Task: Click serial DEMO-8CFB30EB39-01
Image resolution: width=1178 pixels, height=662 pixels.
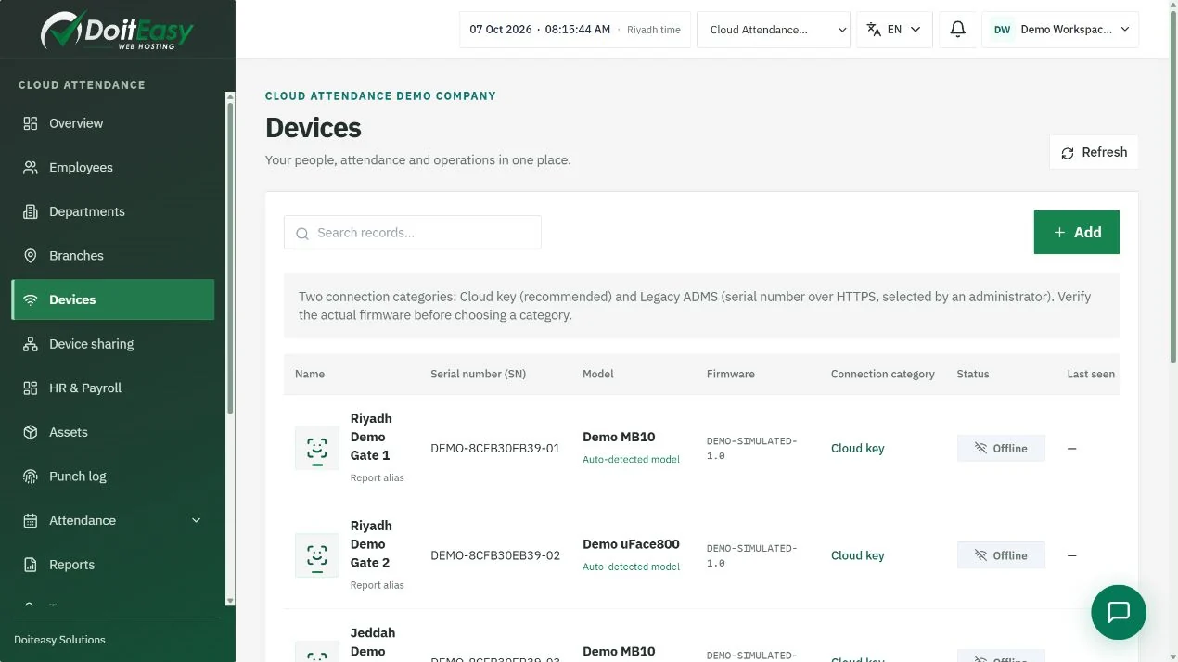Action: pyautogui.click(x=495, y=449)
